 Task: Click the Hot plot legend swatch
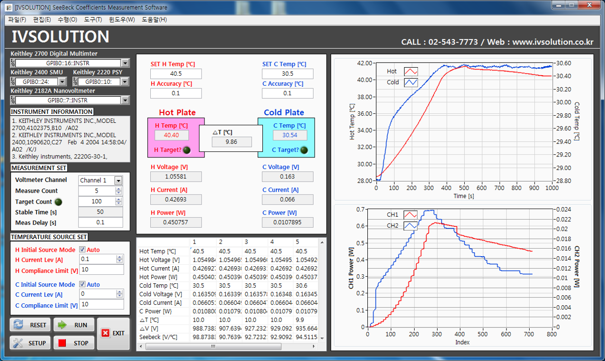pyautogui.click(x=411, y=72)
